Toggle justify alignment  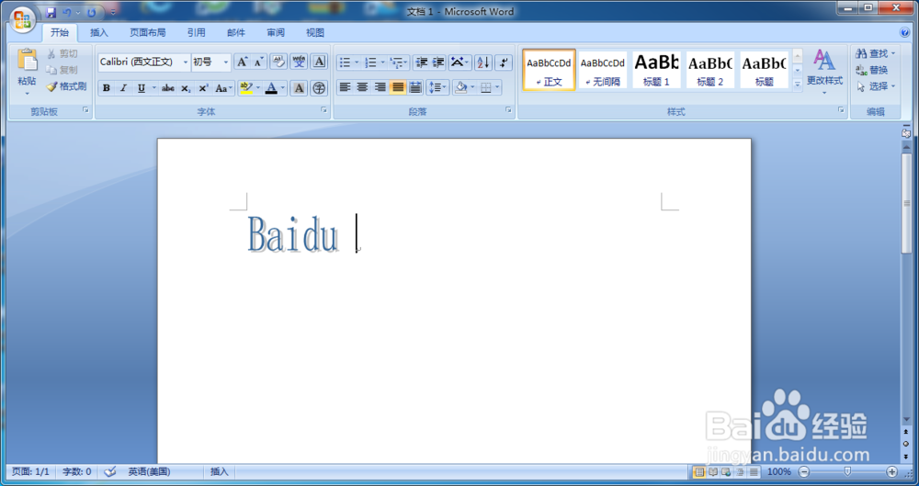[398, 88]
